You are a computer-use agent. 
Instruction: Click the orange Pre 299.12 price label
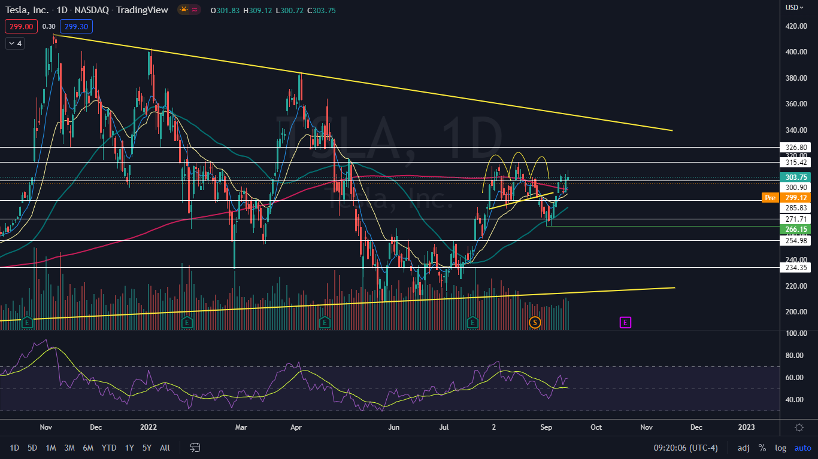coord(786,197)
